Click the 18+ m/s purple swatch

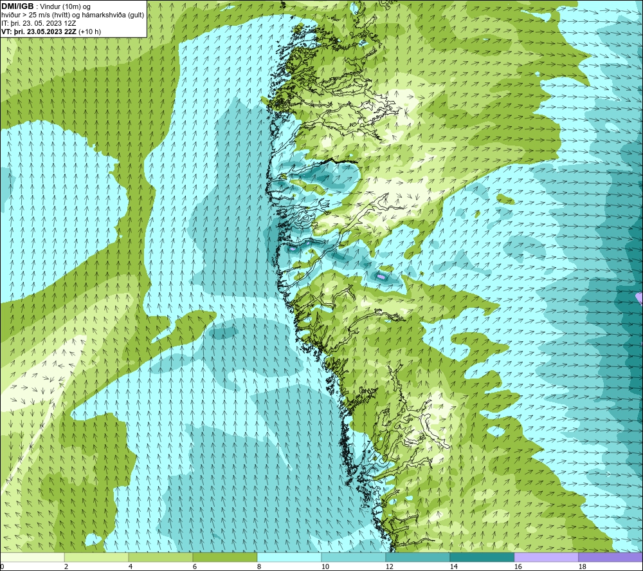pos(611,557)
